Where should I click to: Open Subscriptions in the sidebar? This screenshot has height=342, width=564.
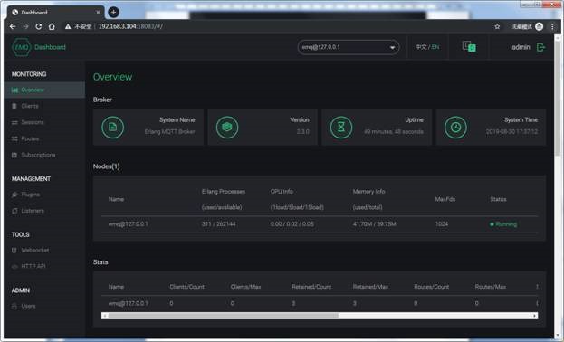(x=38, y=155)
